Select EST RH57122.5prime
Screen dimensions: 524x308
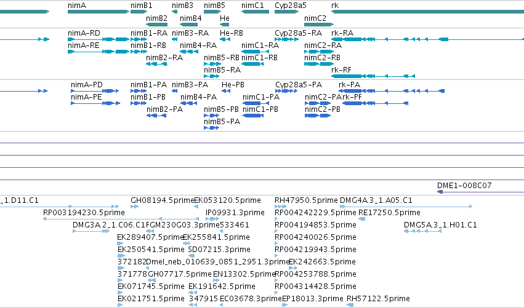click(378, 299)
